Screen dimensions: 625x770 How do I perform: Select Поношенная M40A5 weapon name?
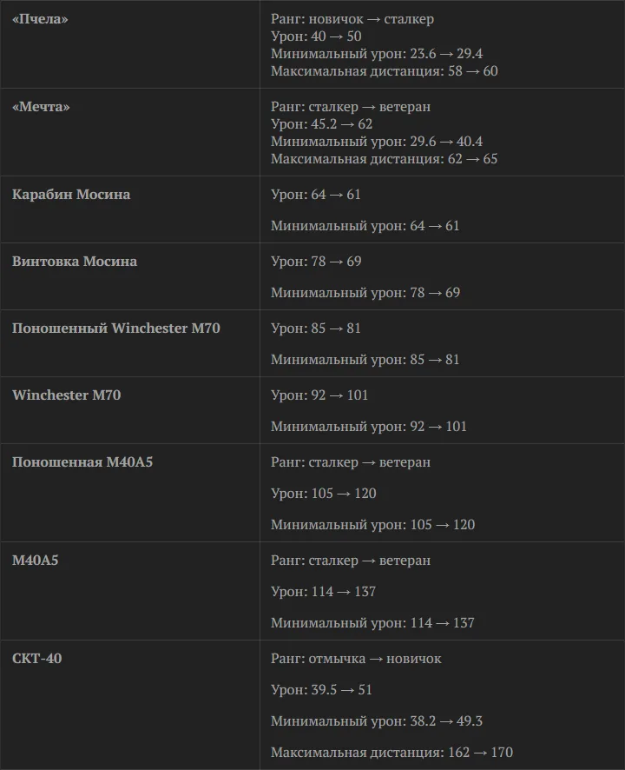[x=82, y=462]
